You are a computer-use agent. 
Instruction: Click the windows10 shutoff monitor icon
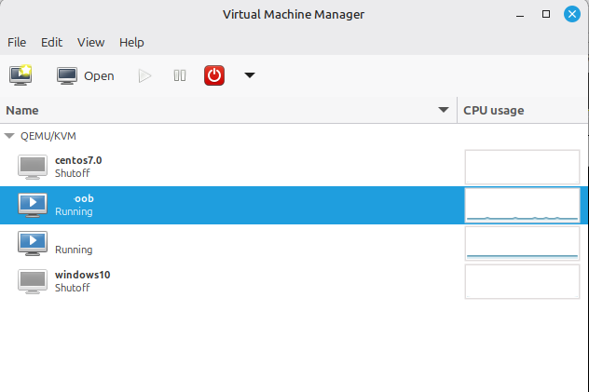pos(33,281)
